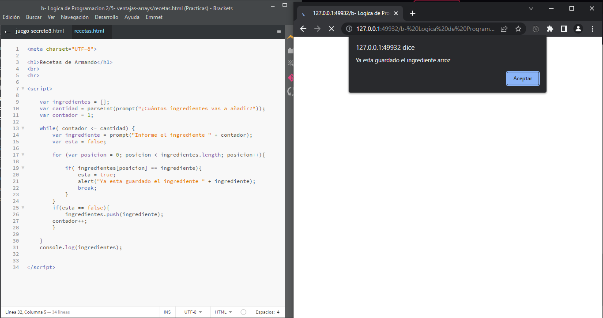Click the 'break;' code line
Viewport: 603px width, 318px height.
tap(87, 188)
